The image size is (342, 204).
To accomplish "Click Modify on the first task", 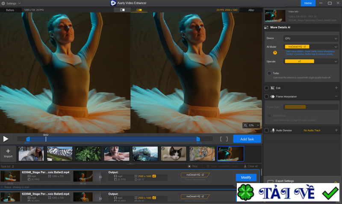I will pos(246,177).
